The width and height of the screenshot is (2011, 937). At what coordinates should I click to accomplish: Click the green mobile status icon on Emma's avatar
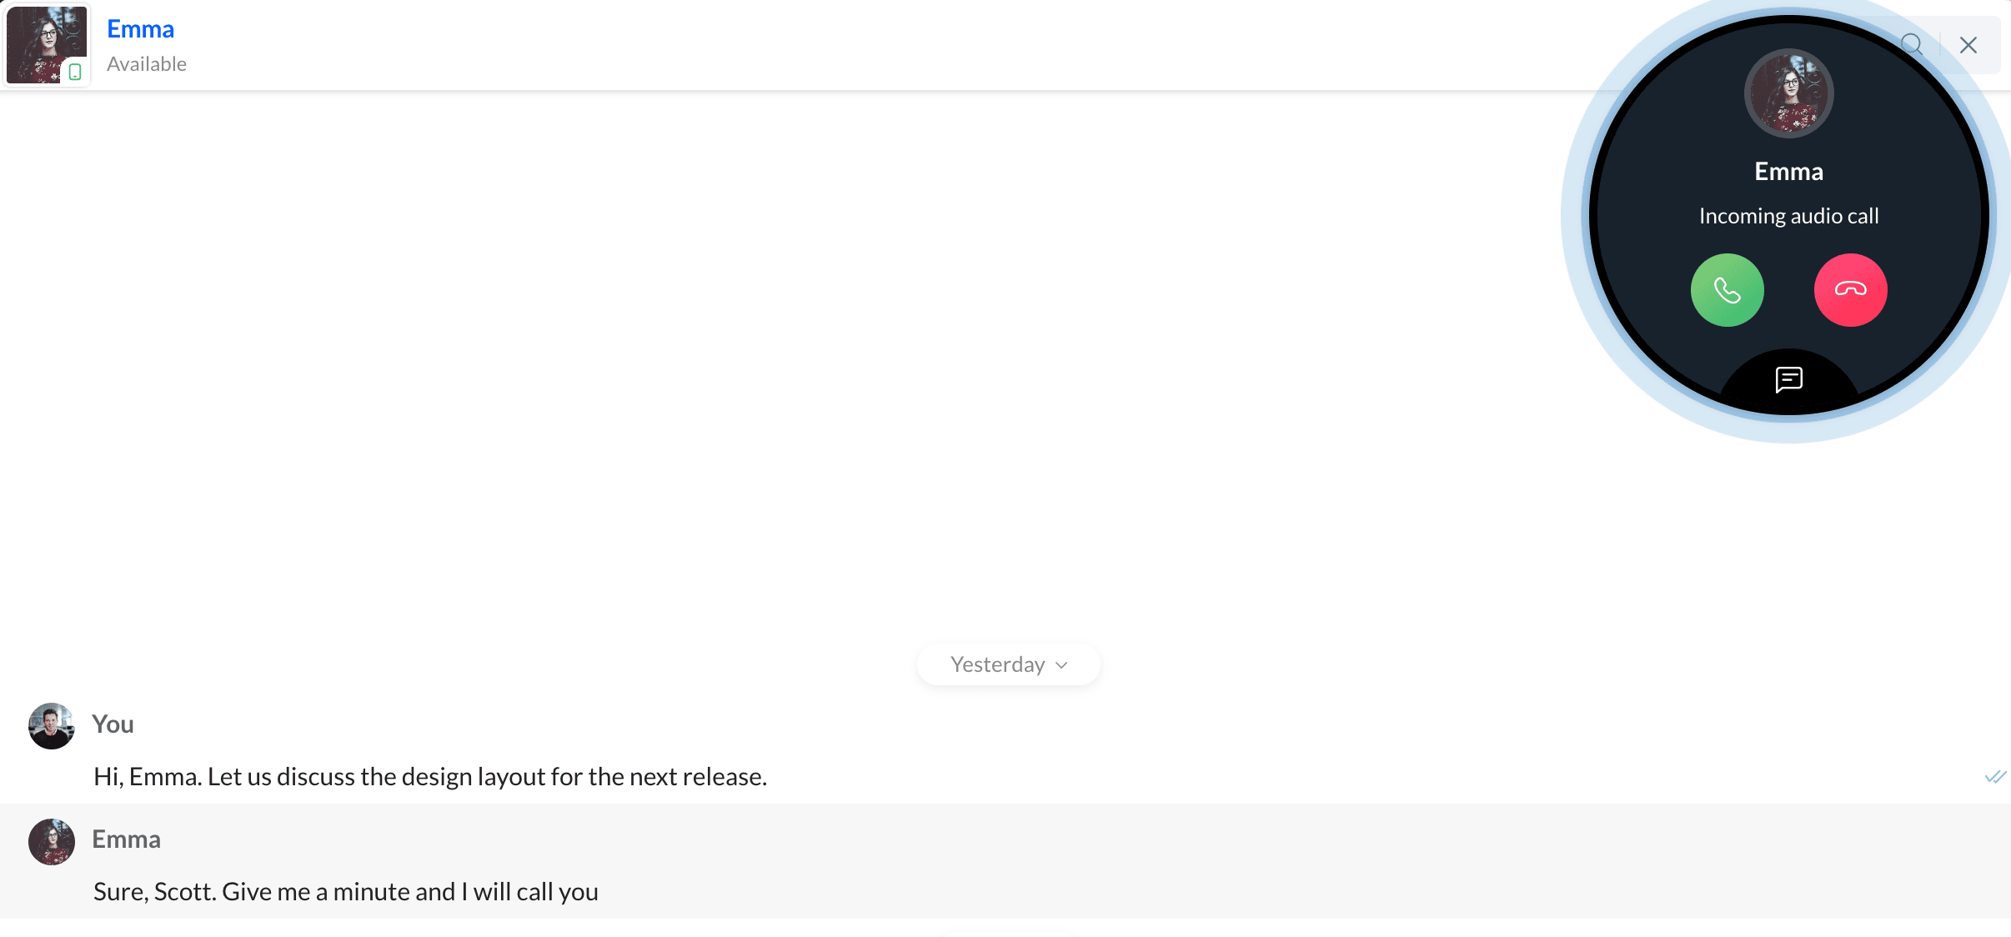(75, 72)
